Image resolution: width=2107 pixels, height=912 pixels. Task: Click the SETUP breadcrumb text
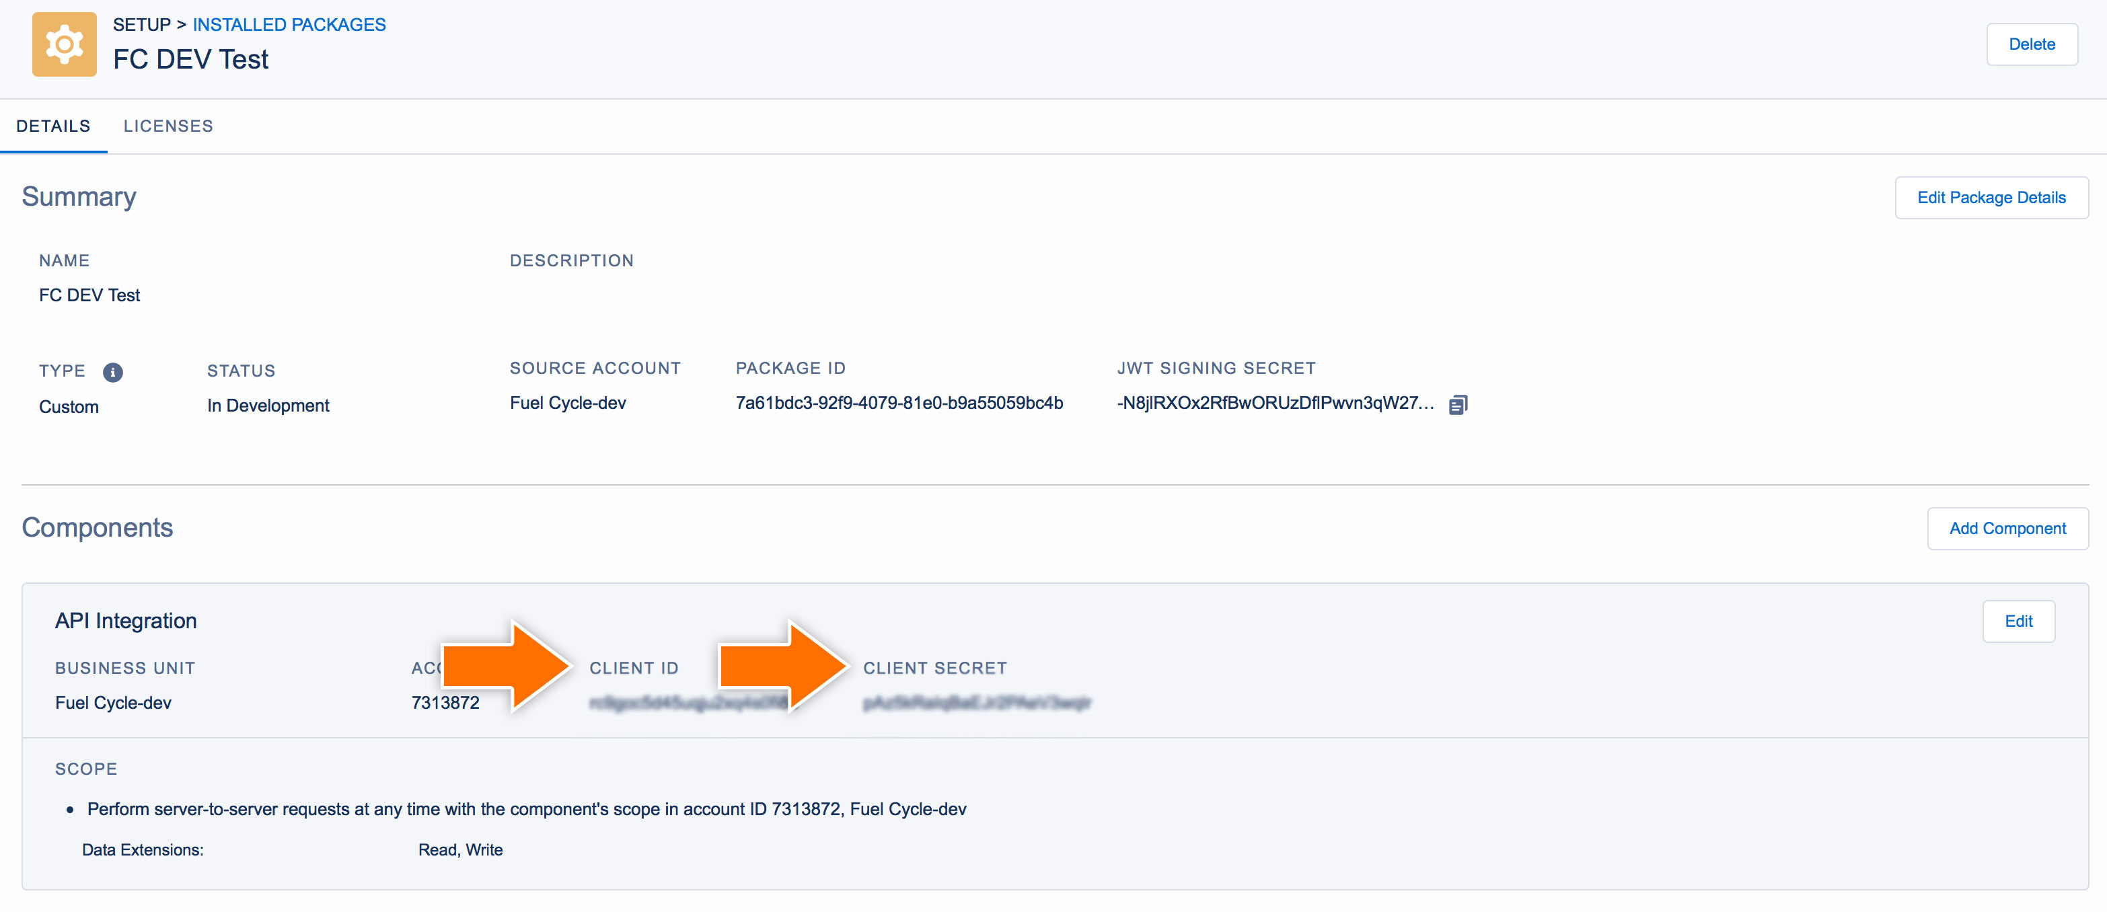pyautogui.click(x=141, y=24)
